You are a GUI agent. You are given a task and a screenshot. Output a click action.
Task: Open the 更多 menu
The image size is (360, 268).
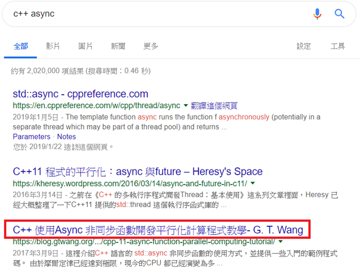click(x=151, y=46)
